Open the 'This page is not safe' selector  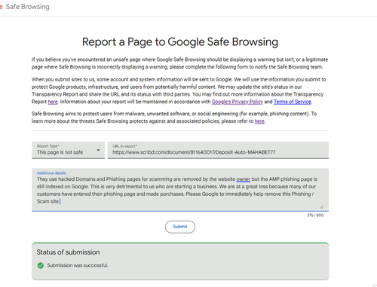click(x=68, y=150)
